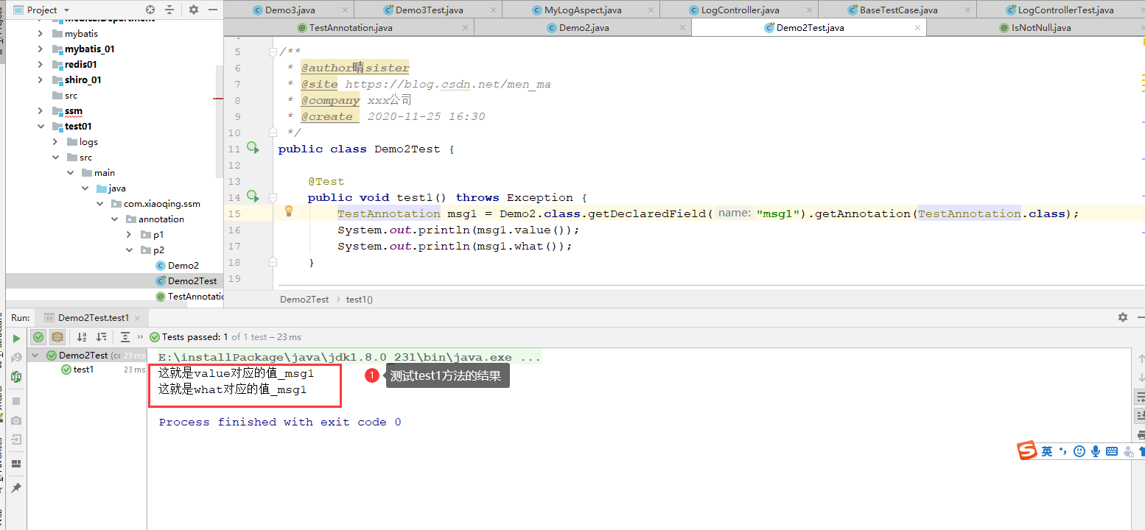
Task: Click the Exit icon in Run sidebar
Action: point(16,439)
